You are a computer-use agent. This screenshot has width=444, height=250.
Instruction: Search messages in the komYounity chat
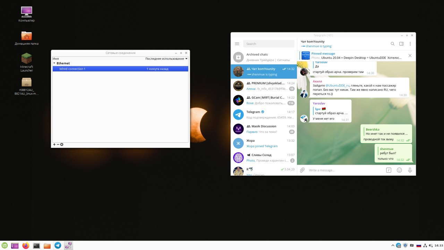(x=393, y=44)
